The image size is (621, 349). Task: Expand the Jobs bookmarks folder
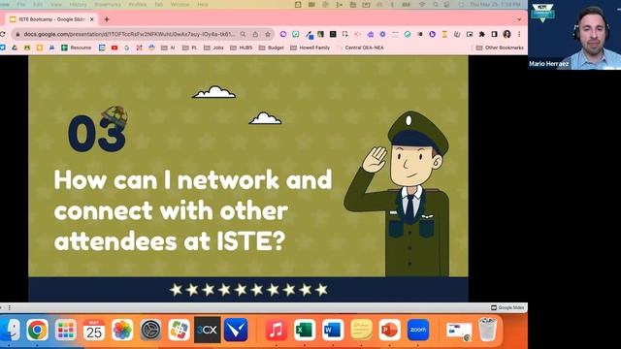pos(213,48)
